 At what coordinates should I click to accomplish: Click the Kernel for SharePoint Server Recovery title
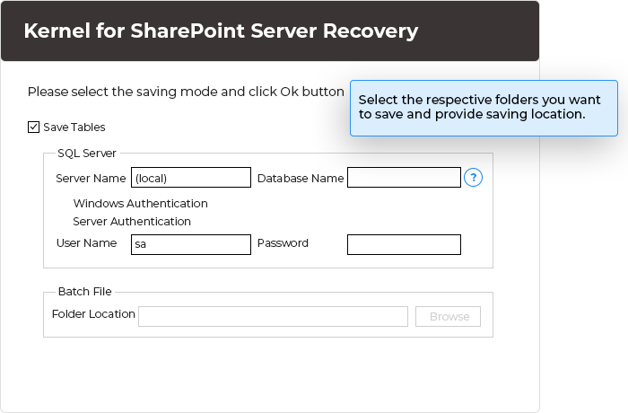[221, 31]
